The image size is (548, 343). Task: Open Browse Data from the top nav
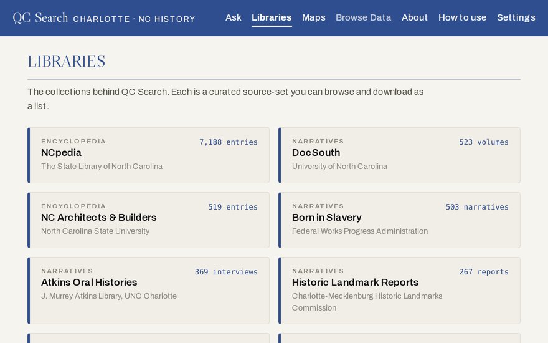(x=363, y=17)
